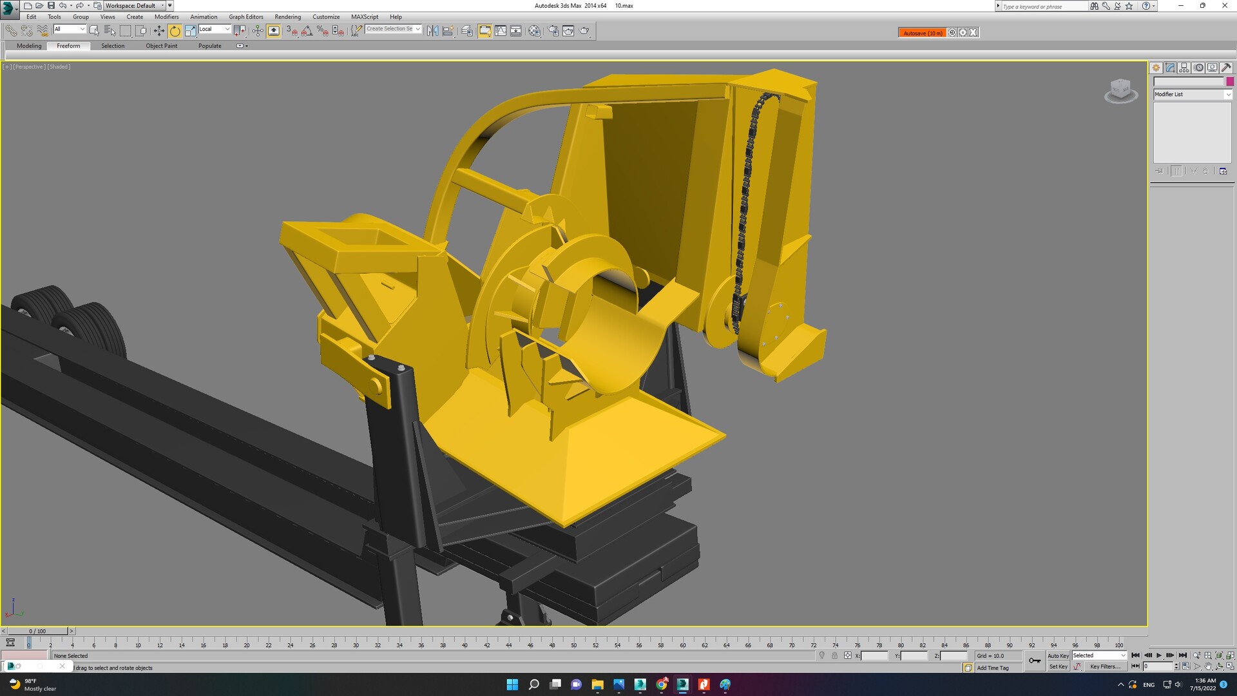1237x696 pixels.
Task: Switch to the Hierarchy command panel
Action: point(1184,67)
